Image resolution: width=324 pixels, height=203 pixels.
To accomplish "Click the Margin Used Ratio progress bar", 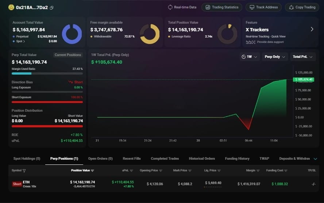I will pyautogui.click(x=47, y=73).
